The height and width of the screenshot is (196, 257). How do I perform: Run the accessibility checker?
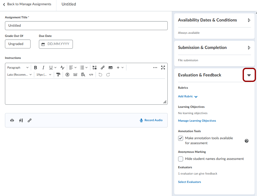(x=67, y=75)
